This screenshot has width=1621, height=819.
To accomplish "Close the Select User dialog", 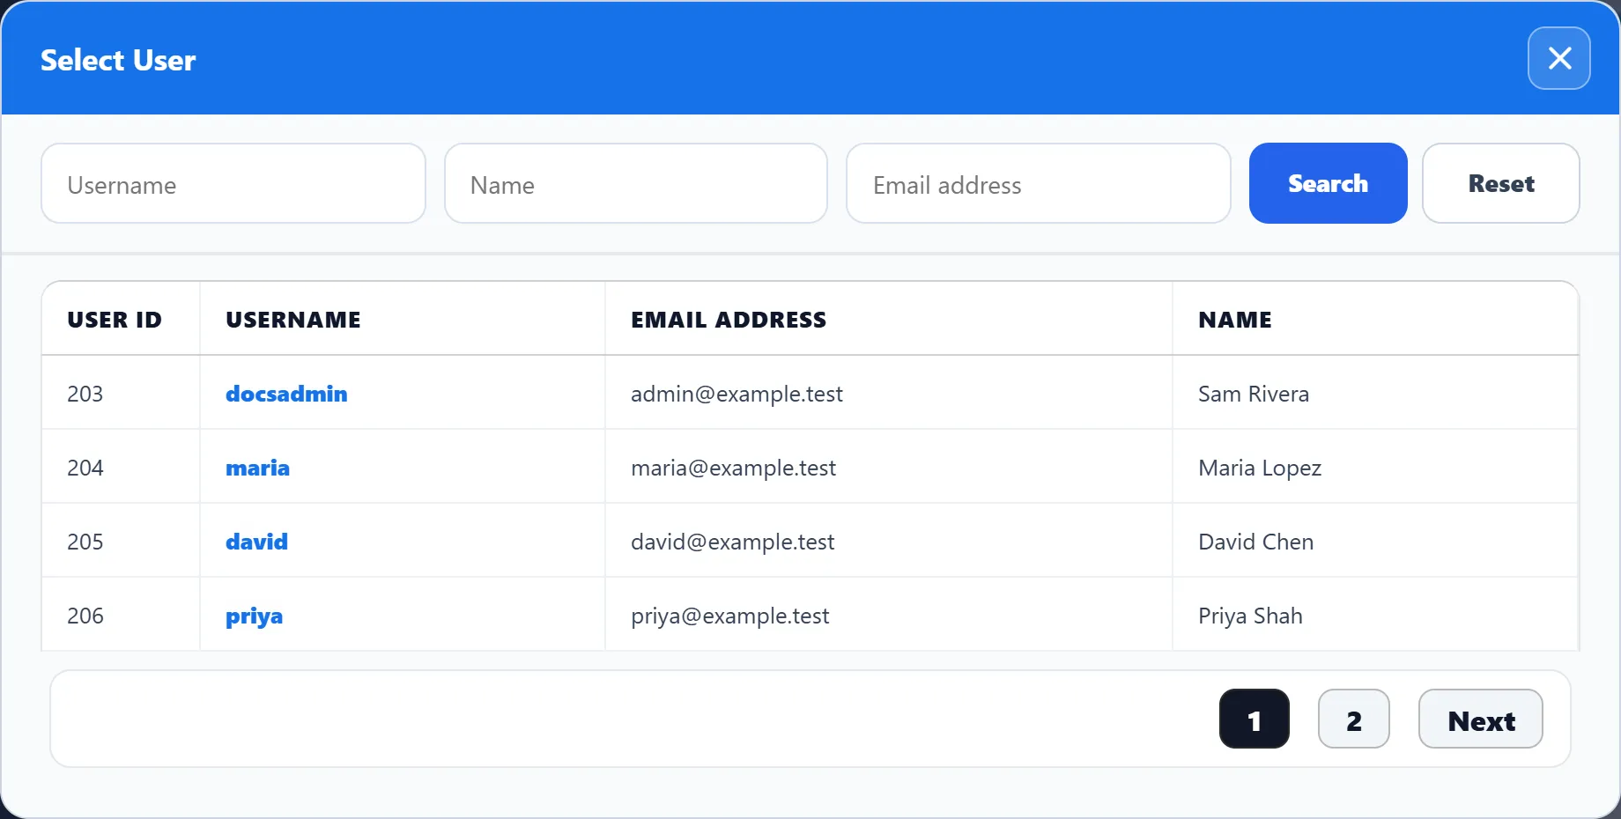I will [1558, 58].
